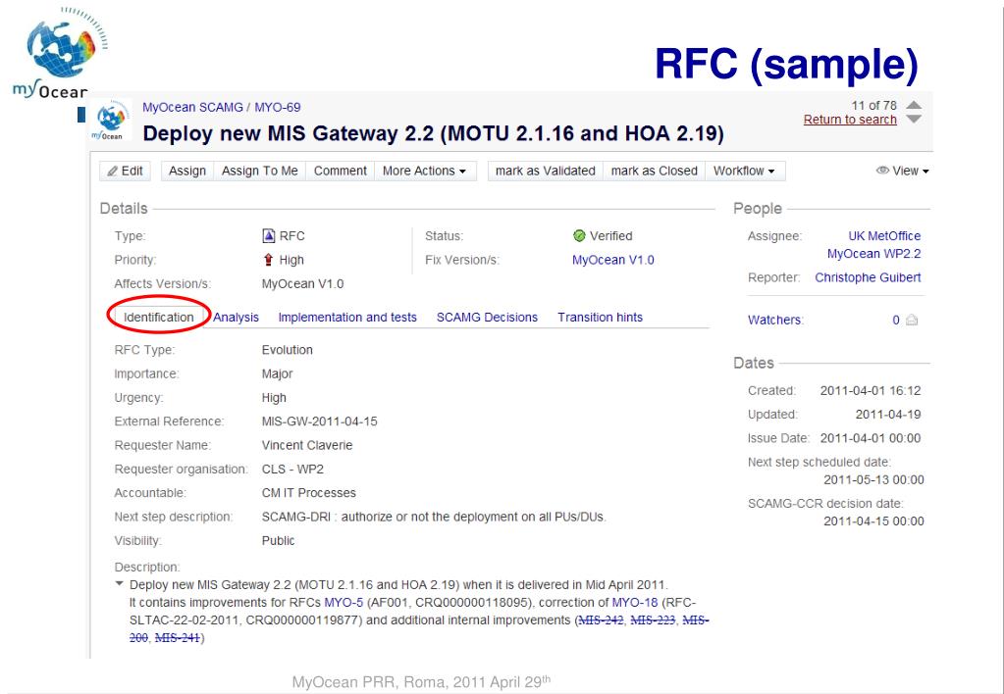This screenshot has height=694, width=1004.
Task: Open MyOcean SCAMG breadcrumb link
Action: click(x=192, y=108)
